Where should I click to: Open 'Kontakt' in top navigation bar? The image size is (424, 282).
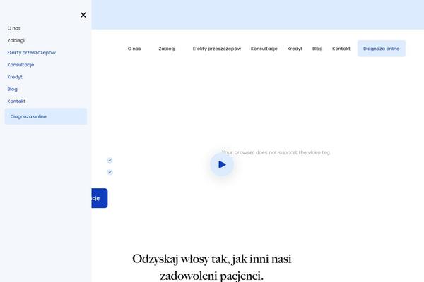(x=341, y=49)
